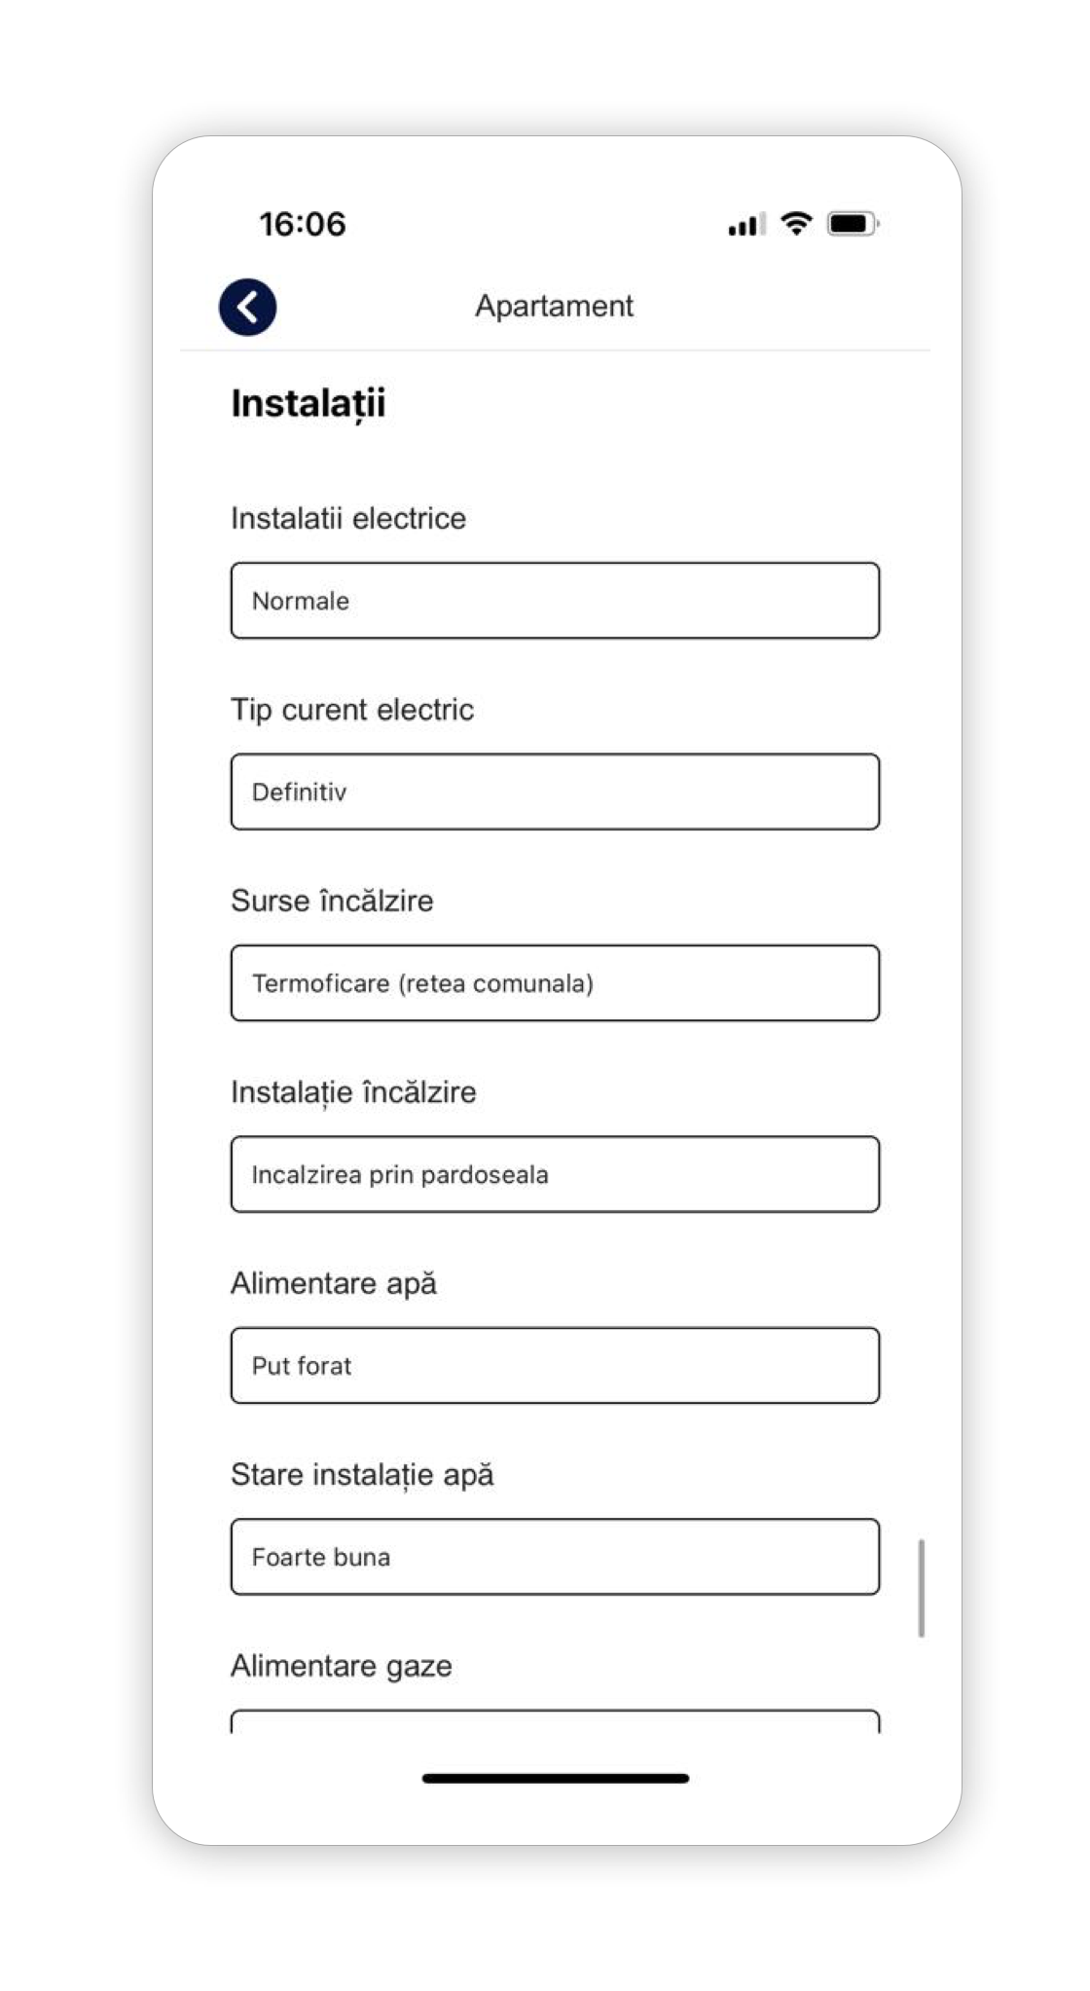Tap the battery indicator icon
Screen dimensions: 1090x1991
[854, 224]
